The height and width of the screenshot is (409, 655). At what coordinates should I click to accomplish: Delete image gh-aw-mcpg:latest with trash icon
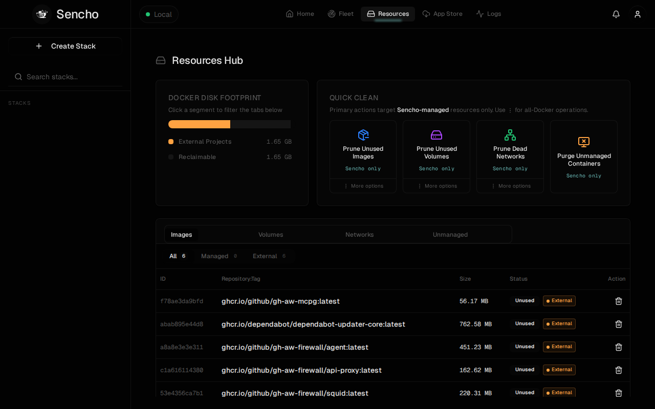[619, 301]
